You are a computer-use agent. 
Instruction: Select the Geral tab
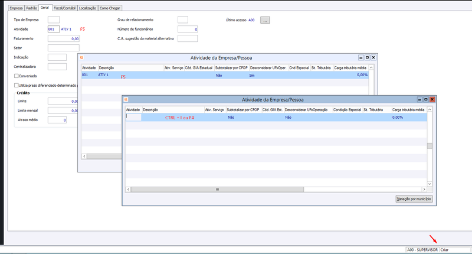pos(45,8)
